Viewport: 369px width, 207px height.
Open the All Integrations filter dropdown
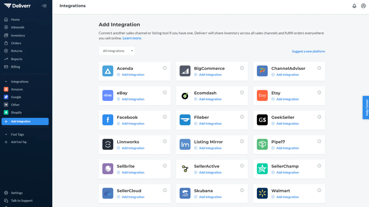[x=117, y=51]
